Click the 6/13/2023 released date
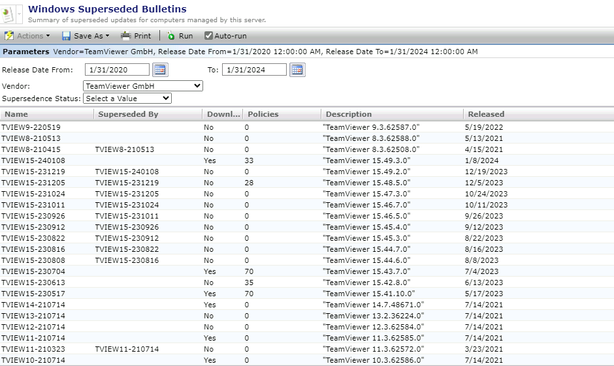Viewport: 614px width, 366px height. point(484,282)
